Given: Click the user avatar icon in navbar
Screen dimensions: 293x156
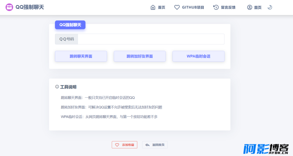Looking at the screenshot, I should 249,7.
